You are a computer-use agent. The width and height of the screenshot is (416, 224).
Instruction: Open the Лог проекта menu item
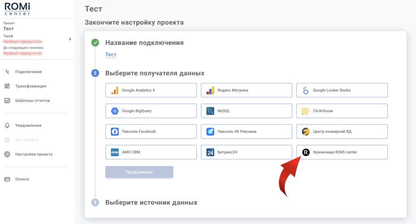(x=27, y=139)
